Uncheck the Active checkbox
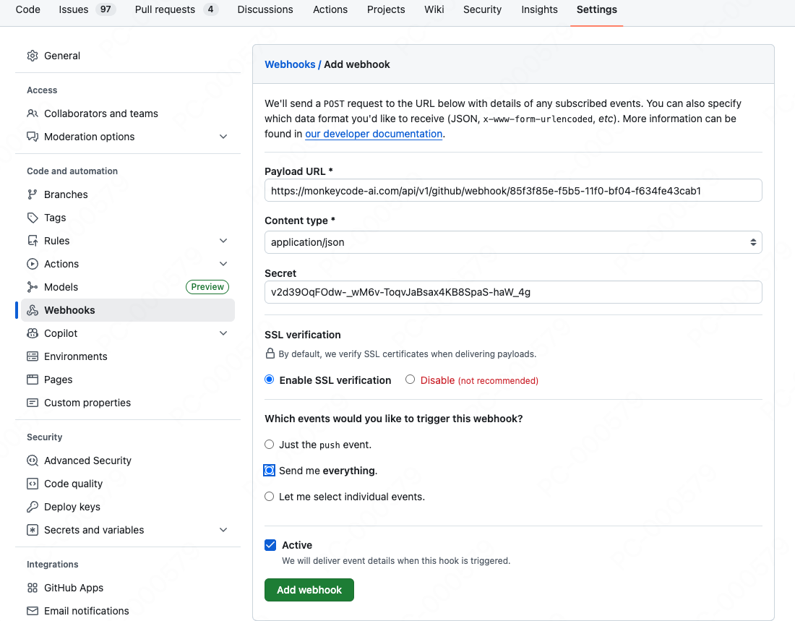Image resolution: width=795 pixels, height=621 pixels. (270, 545)
